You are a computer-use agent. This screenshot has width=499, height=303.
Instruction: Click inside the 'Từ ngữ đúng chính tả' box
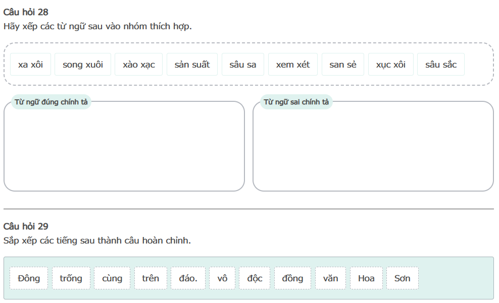[x=124, y=149]
